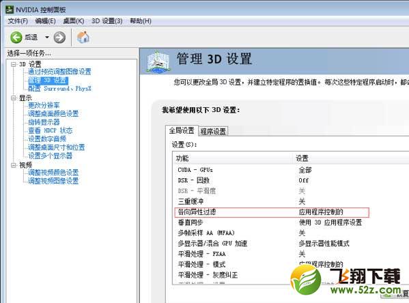Select the 平滑处理 - 灰度纠正 row
409x303 pixels.
[291, 275]
